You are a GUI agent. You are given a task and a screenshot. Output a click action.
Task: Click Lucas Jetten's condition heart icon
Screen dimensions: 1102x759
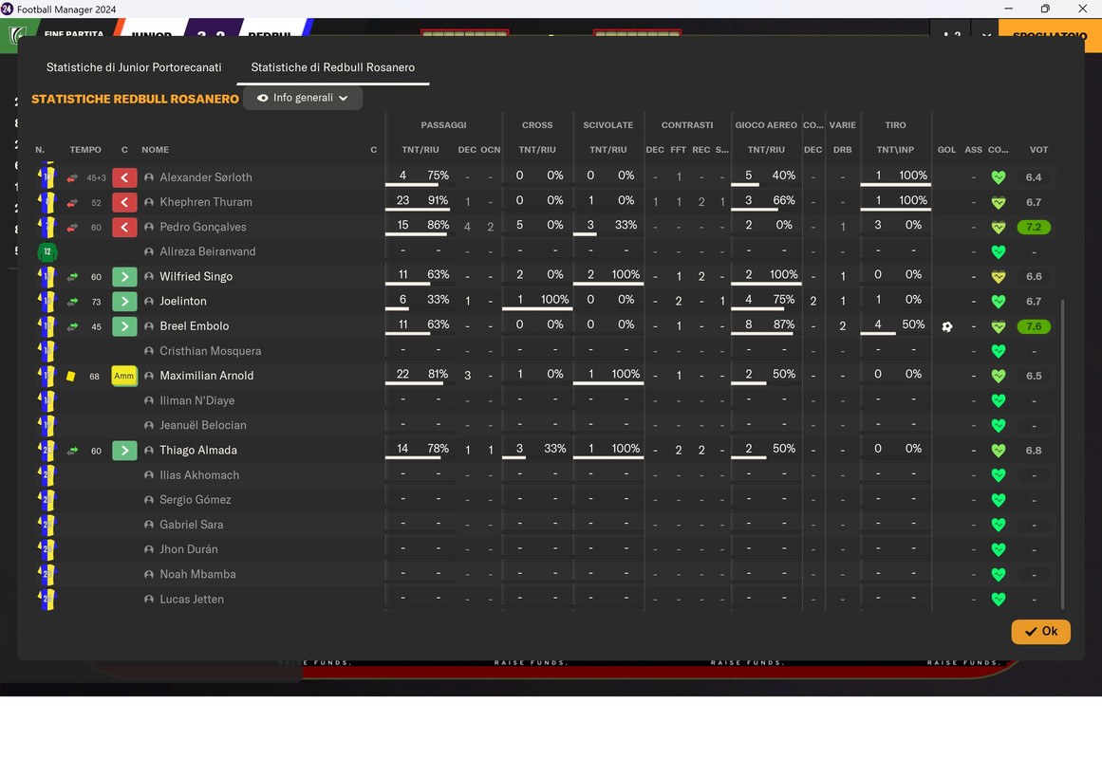(998, 600)
